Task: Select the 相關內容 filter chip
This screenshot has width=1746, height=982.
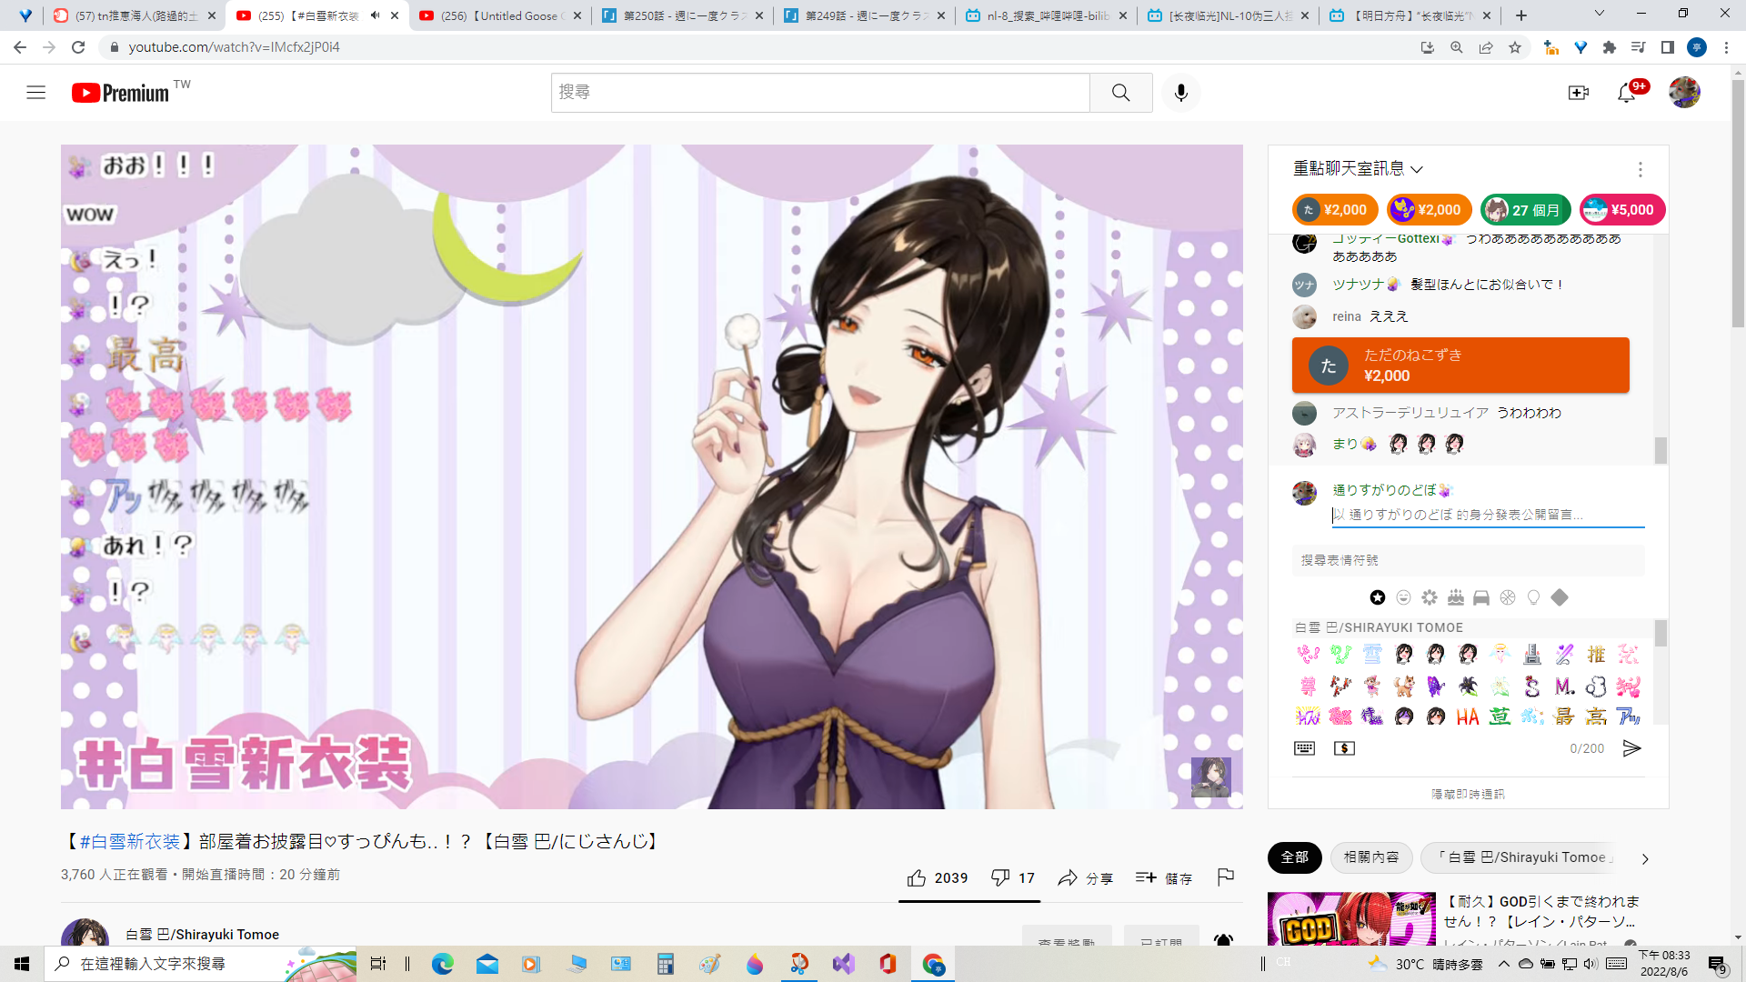Action: [x=1371, y=857]
